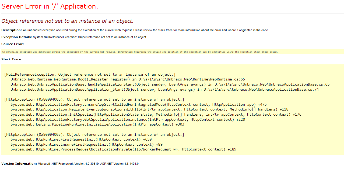344x169 pixels.
Task: Click the InitializeApplication trace entry
Action: 97,124
